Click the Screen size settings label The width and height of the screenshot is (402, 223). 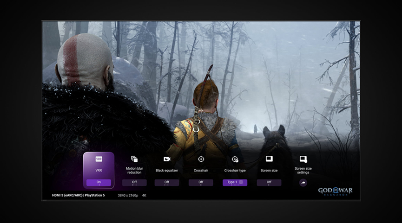303,170
